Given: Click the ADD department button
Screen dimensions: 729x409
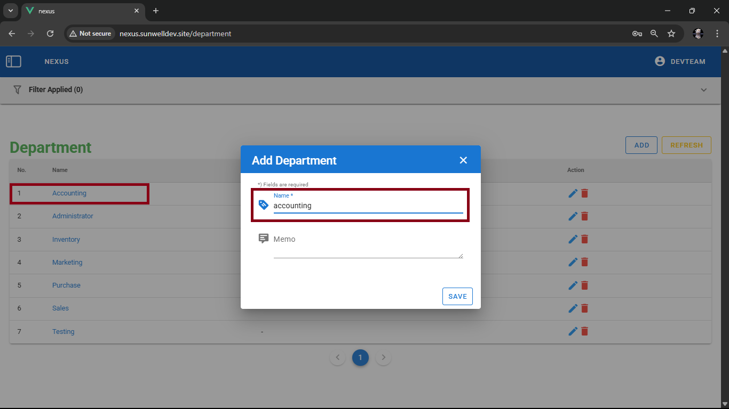Looking at the screenshot, I should (641, 145).
